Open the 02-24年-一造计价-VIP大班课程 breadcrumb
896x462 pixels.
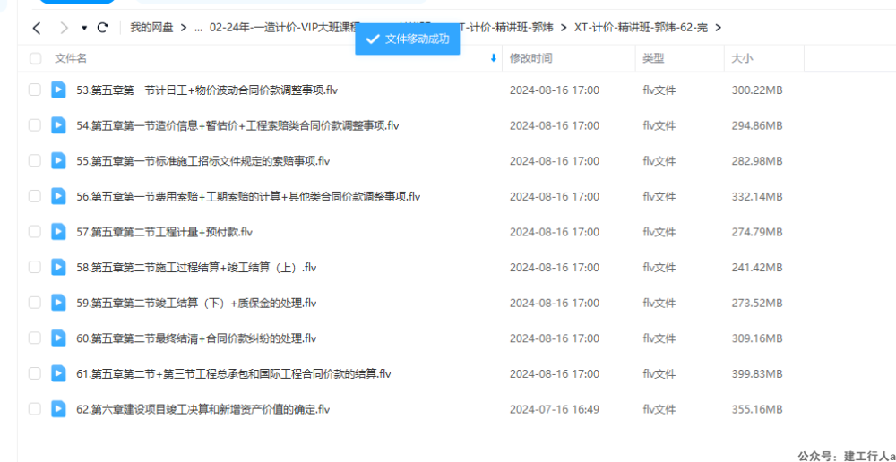pos(282,28)
